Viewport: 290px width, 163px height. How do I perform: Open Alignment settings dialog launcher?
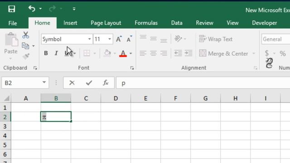(x=256, y=68)
